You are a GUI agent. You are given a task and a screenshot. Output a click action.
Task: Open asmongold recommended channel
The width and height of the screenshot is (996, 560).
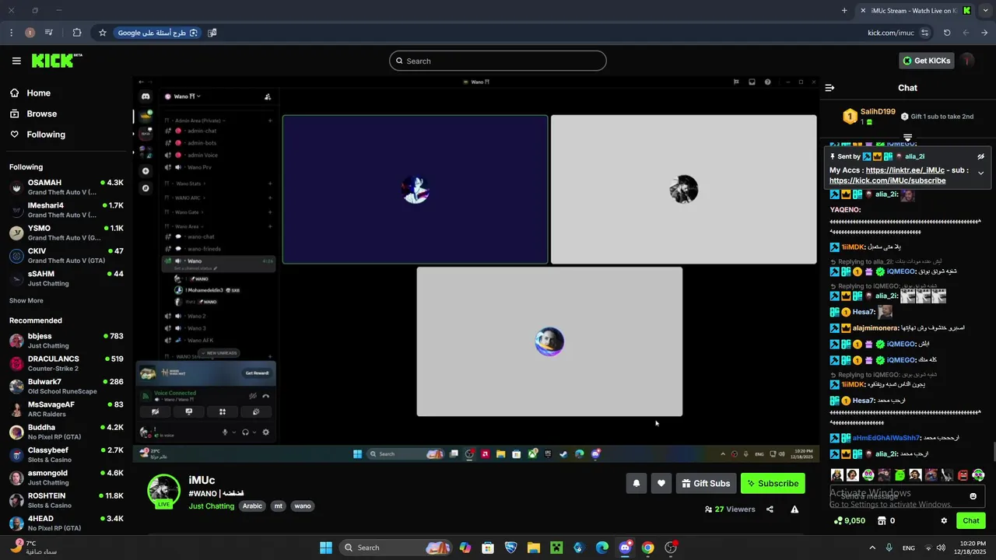point(66,478)
